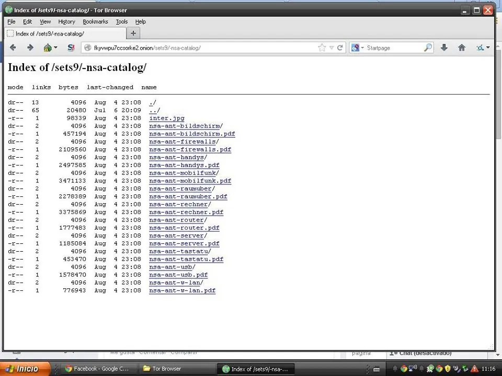Viewport: 502px width, 376px height.
Task: Open nsa-ant-firewalls.pdf link
Action: coord(190,150)
